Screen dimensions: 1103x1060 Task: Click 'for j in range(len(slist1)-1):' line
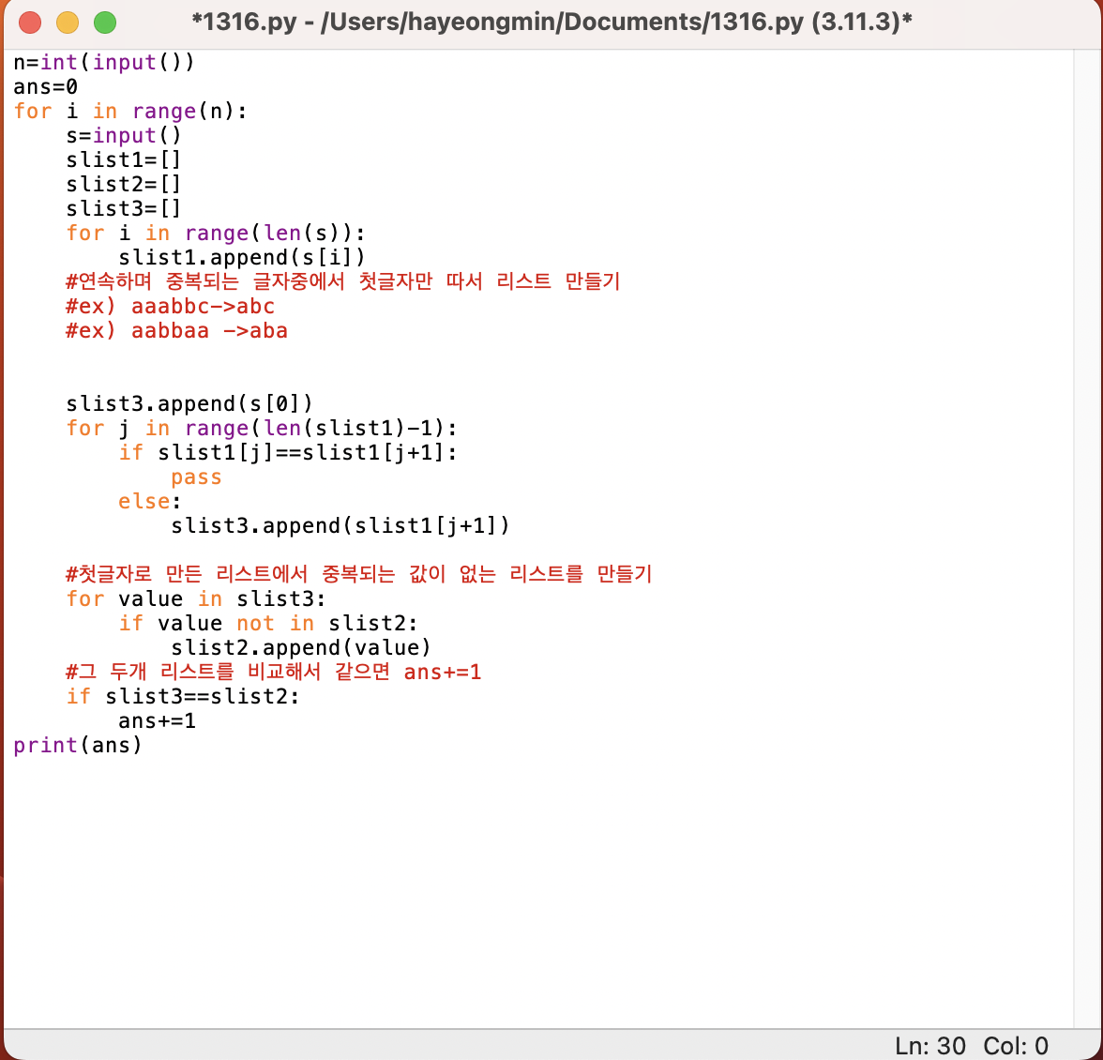(262, 429)
